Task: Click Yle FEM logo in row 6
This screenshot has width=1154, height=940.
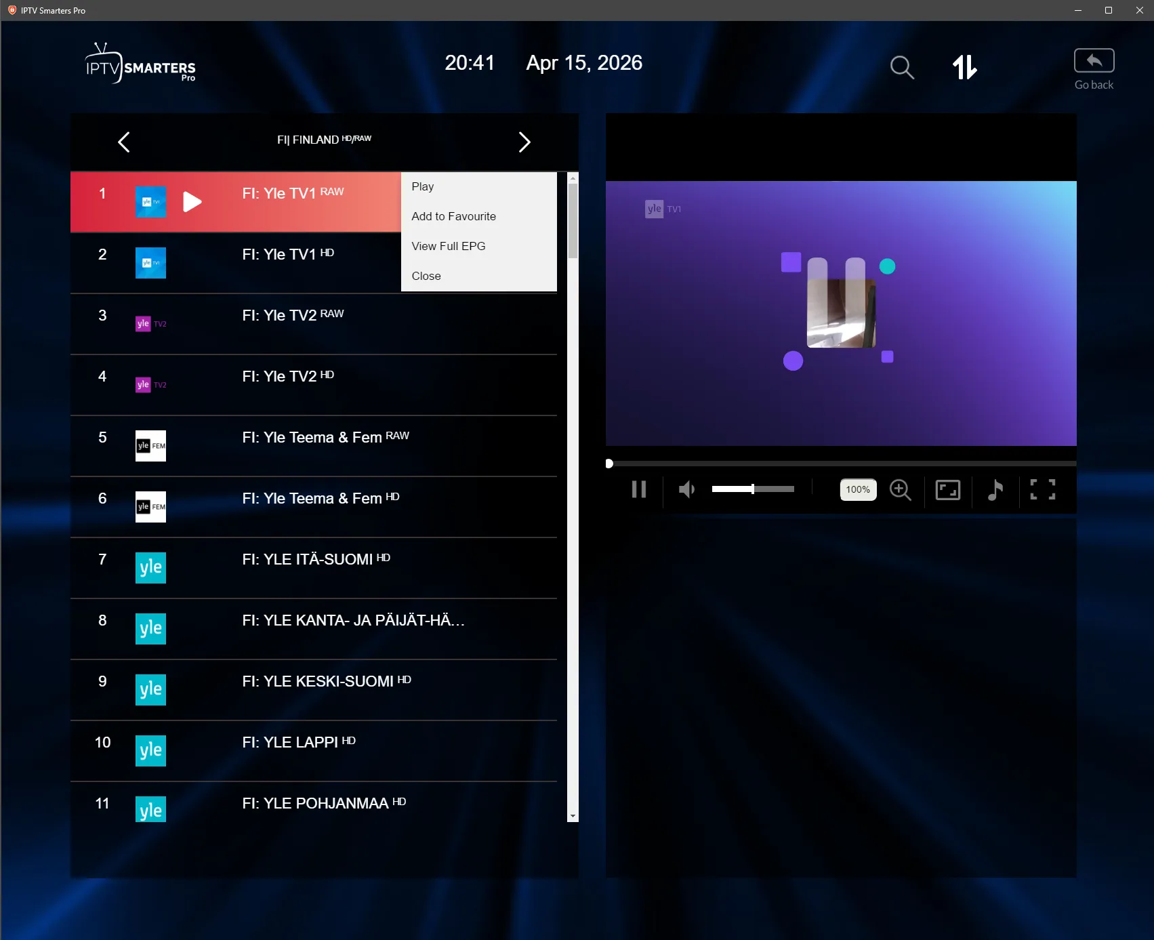Action: click(x=150, y=507)
